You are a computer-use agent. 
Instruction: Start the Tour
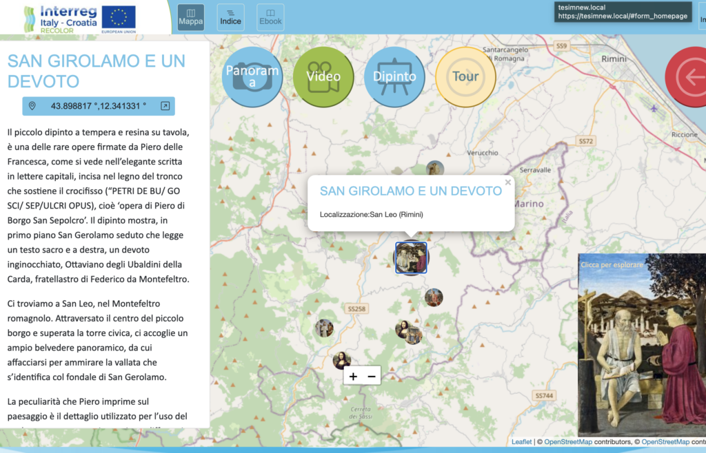[x=465, y=77]
